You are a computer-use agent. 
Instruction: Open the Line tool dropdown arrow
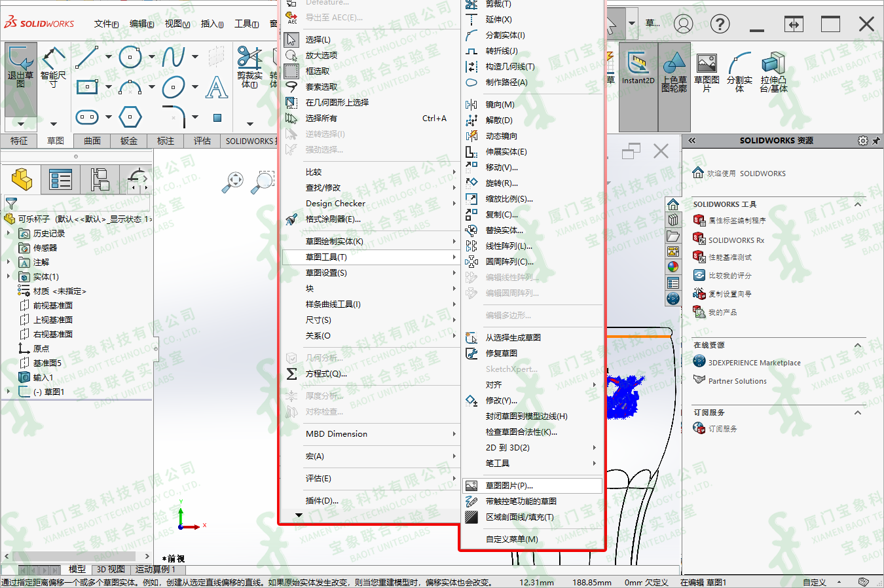click(x=109, y=57)
